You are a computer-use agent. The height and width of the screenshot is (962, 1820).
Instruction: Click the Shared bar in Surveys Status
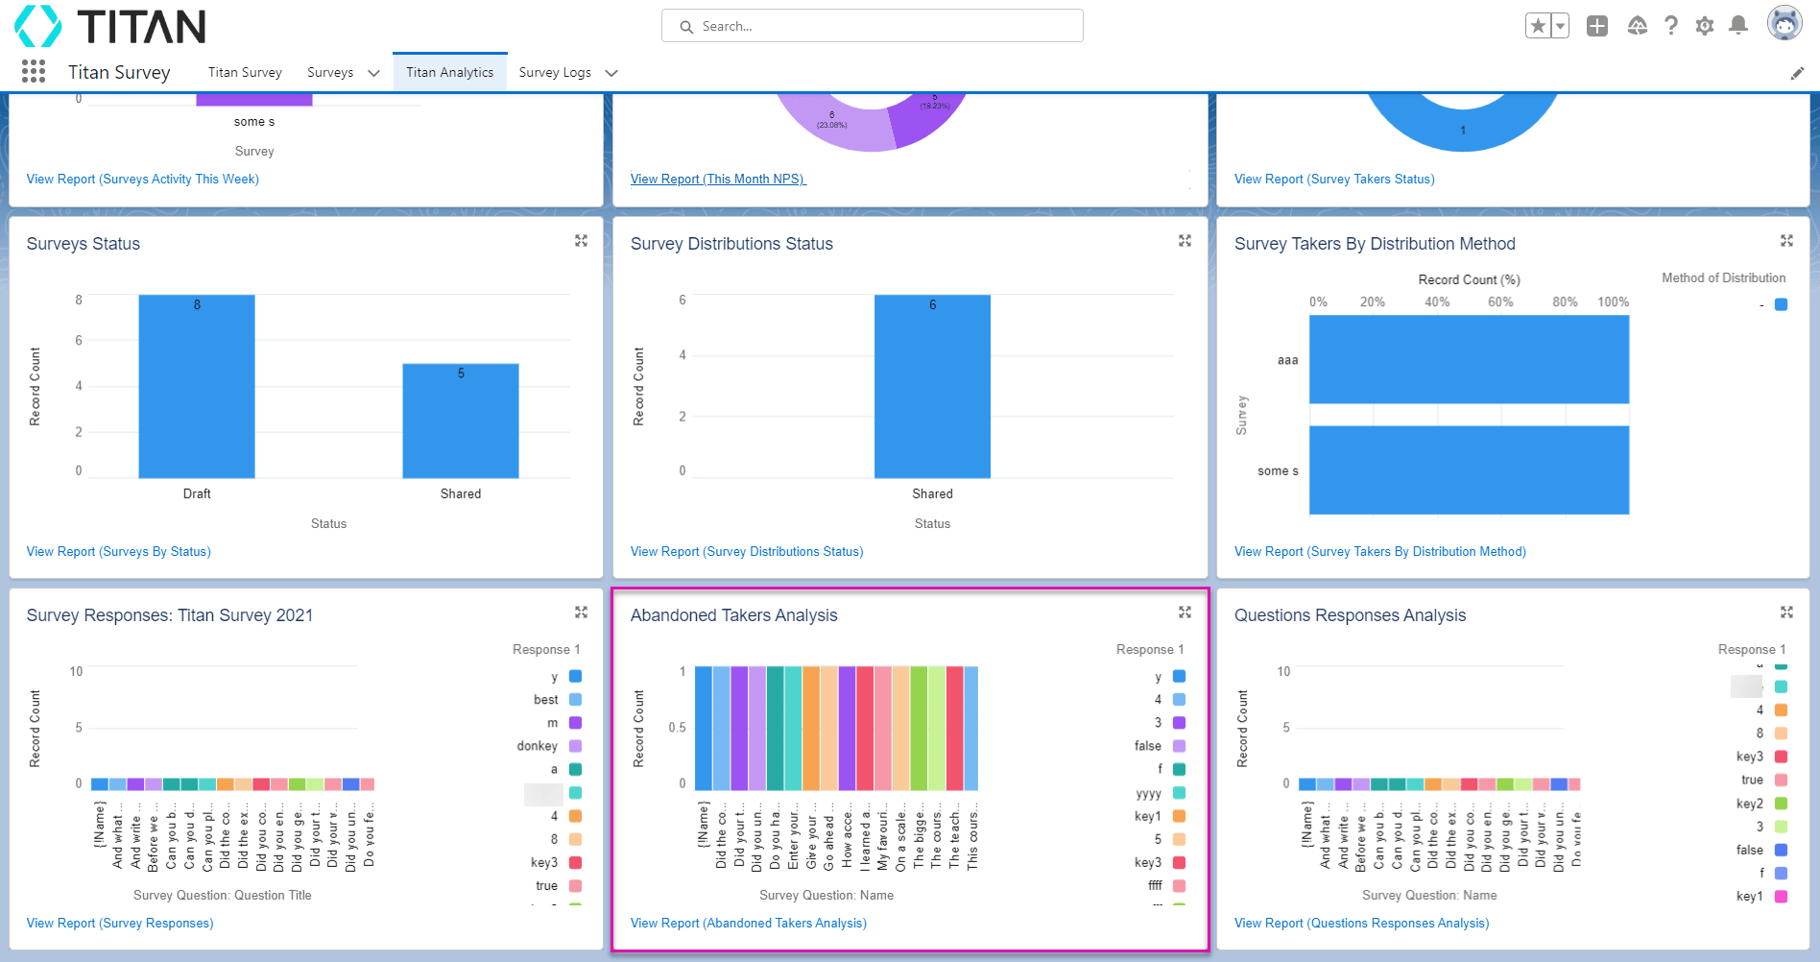pos(461,421)
